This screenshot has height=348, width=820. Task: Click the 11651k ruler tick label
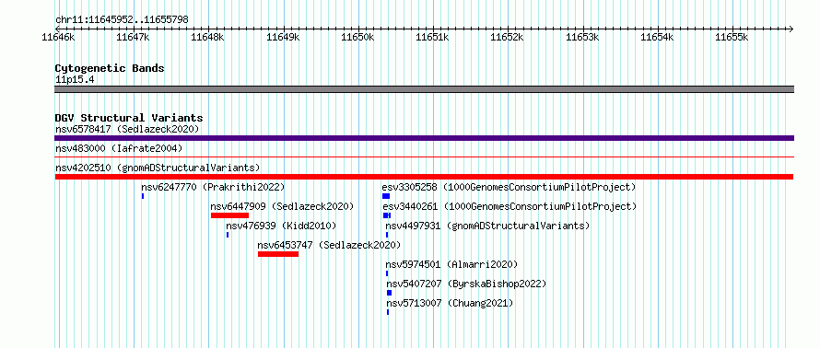coord(433,38)
